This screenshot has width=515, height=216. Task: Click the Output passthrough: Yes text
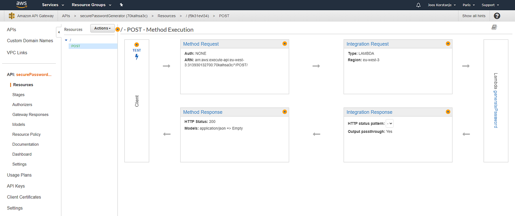click(x=370, y=131)
